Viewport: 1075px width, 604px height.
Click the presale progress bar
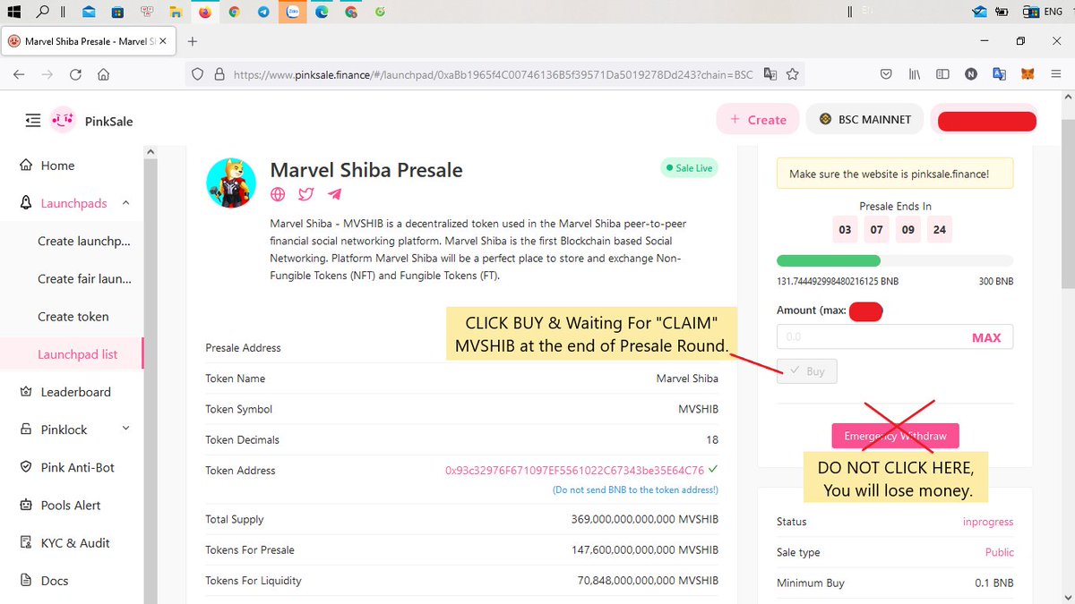point(895,260)
